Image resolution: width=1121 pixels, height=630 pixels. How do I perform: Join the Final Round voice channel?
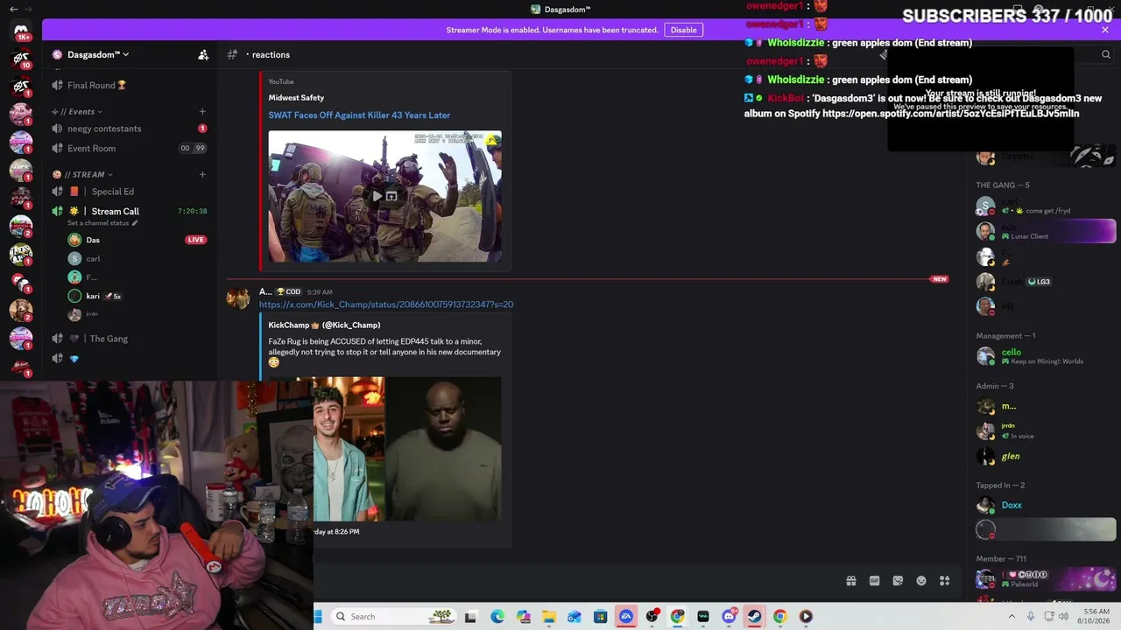click(x=130, y=85)
